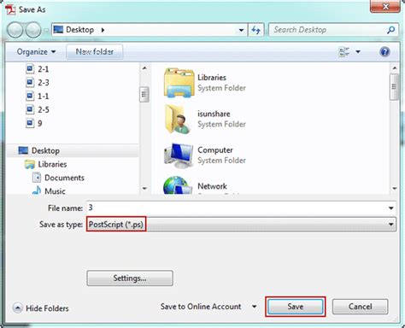Expand the address bar history dropdown

click(241, 30)
